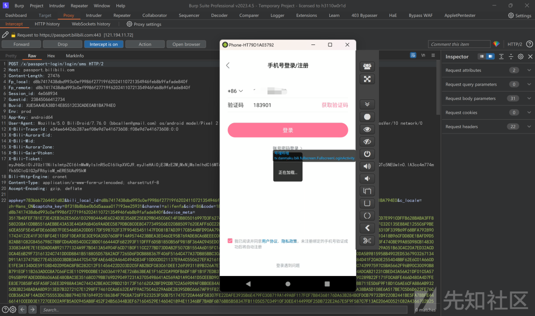535x316 pixels.
Task: Switch Inspector to the right-docked layout
Action: pyautogui.click(x=490, y=56)
